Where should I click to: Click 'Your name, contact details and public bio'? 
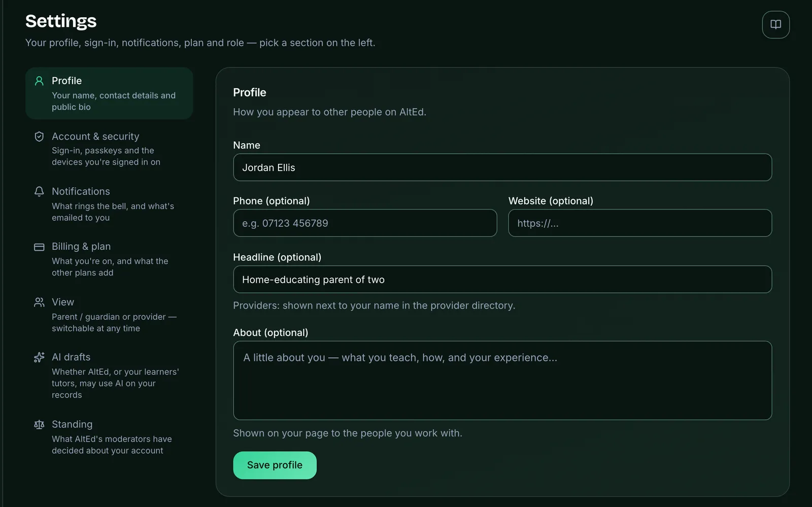point(114,101)
